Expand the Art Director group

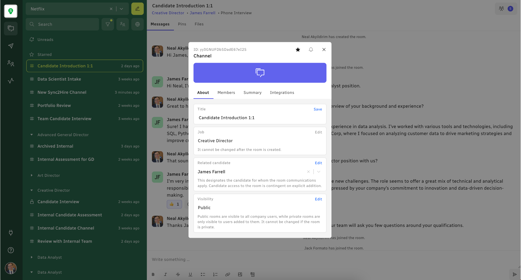pyautogui.click(x=32, y=175)
